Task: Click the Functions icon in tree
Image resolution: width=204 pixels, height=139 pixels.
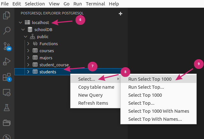Action: point(35,44)
